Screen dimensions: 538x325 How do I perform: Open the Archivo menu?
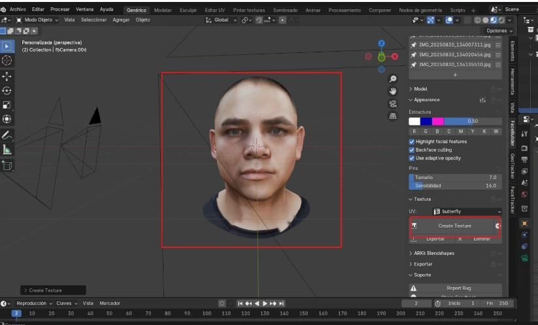[x=18, y=9]
